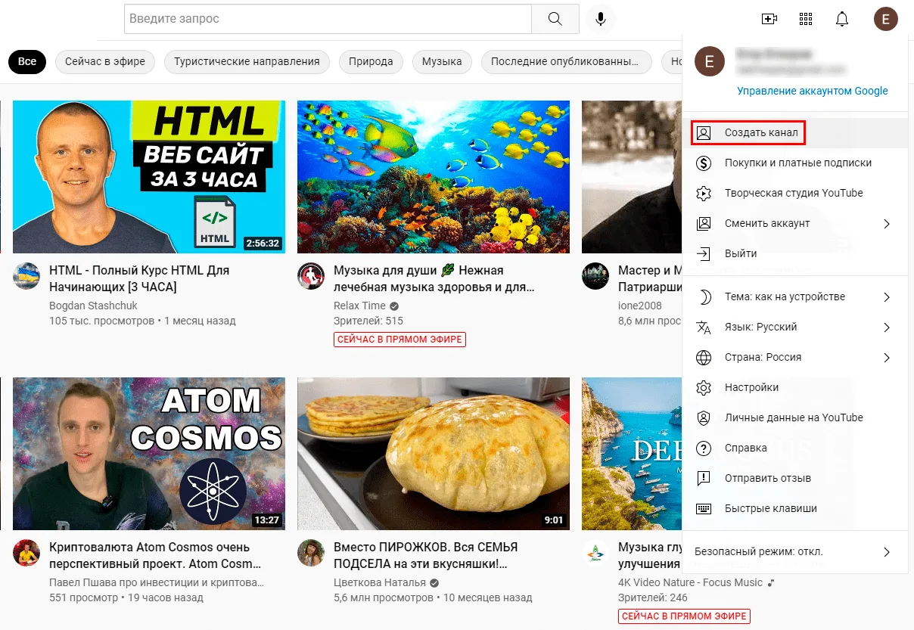Viewport: 914px width, 630px height.
Task: Select the Туристические направления chip
Action: click(247, 61)
